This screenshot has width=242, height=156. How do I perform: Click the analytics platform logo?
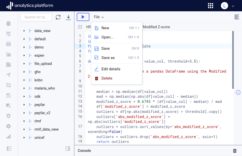(x=30, y=6)
